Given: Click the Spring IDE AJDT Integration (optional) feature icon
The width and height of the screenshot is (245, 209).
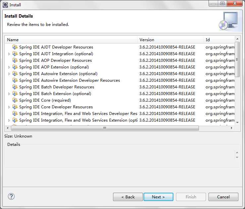Looking at the screenshot, I should pyautogui.click(x=15, y=54).
